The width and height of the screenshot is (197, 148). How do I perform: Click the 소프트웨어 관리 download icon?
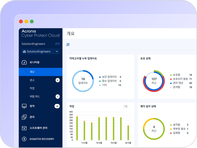pos(24,128)
